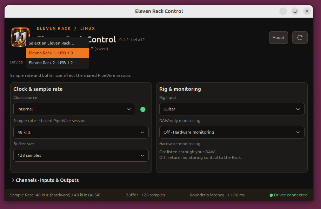The image size is (321, 209).
Task: Click the Clock & sample rate heading
Action: click(38, 89)
